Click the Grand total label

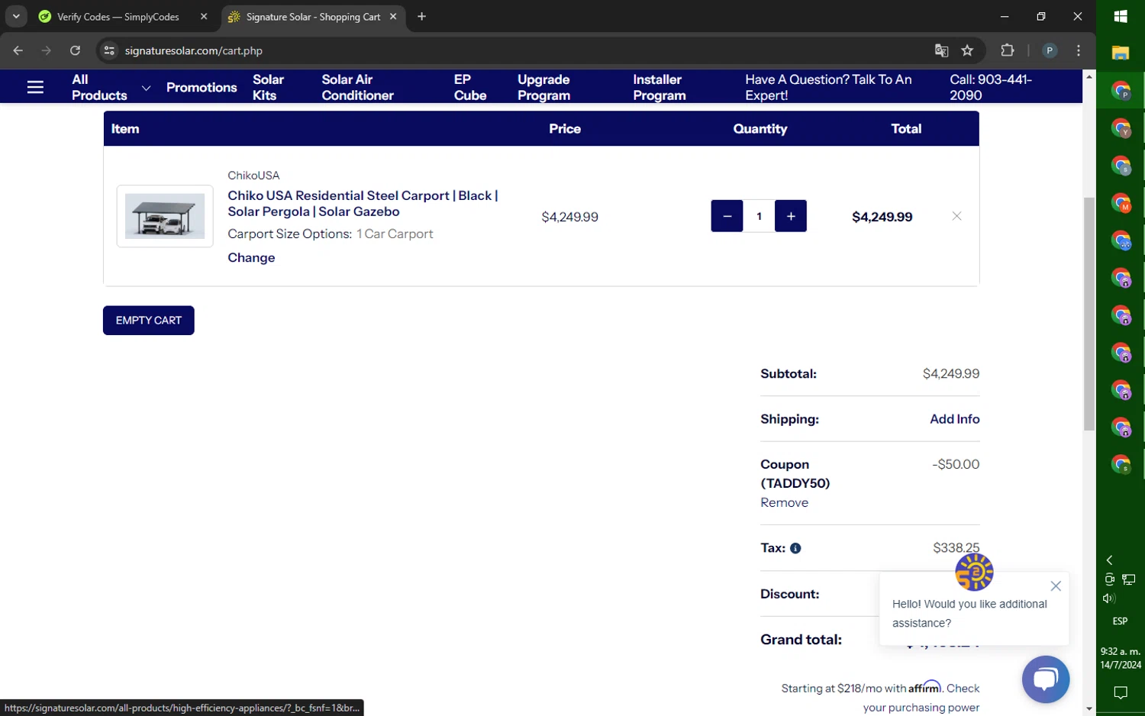(x=801, y=640)
